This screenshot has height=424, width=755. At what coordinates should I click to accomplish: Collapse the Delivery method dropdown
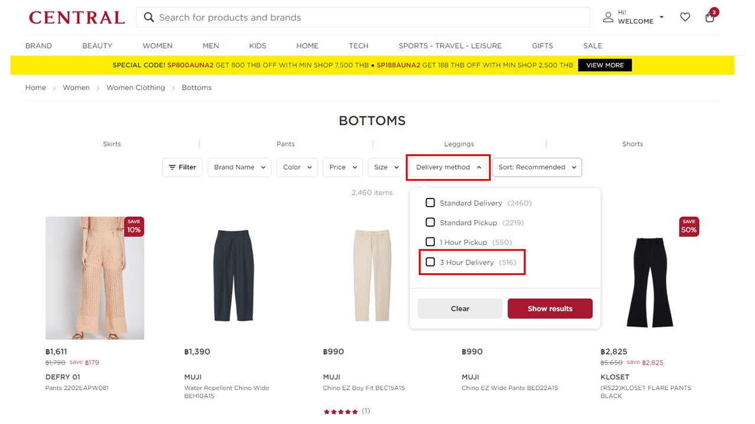tap(448, 167)
